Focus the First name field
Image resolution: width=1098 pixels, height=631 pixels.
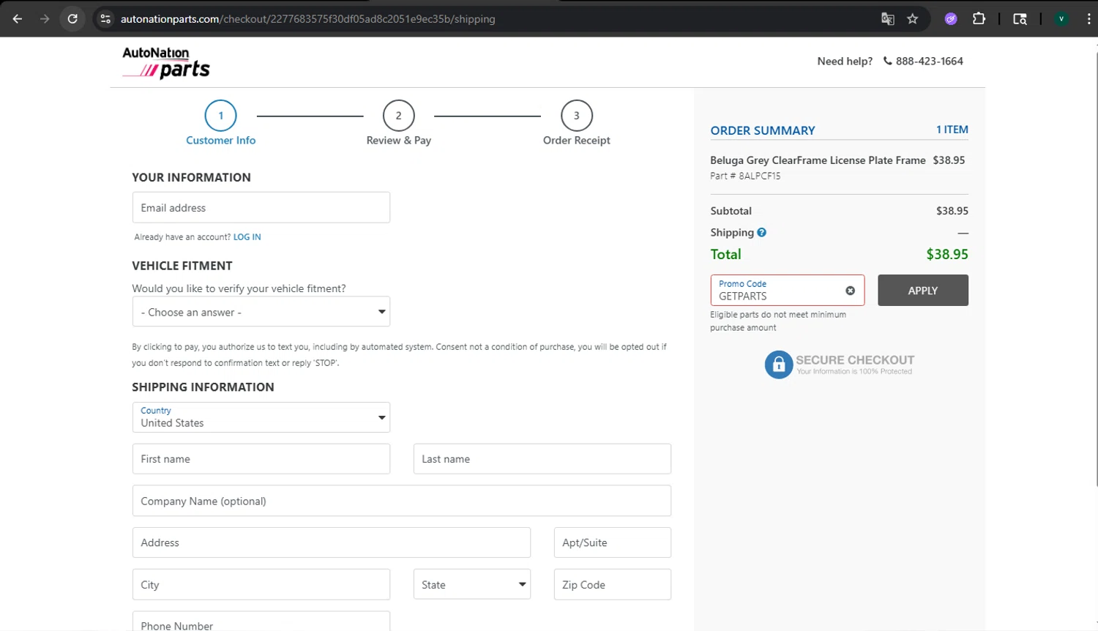pos(261,459)
